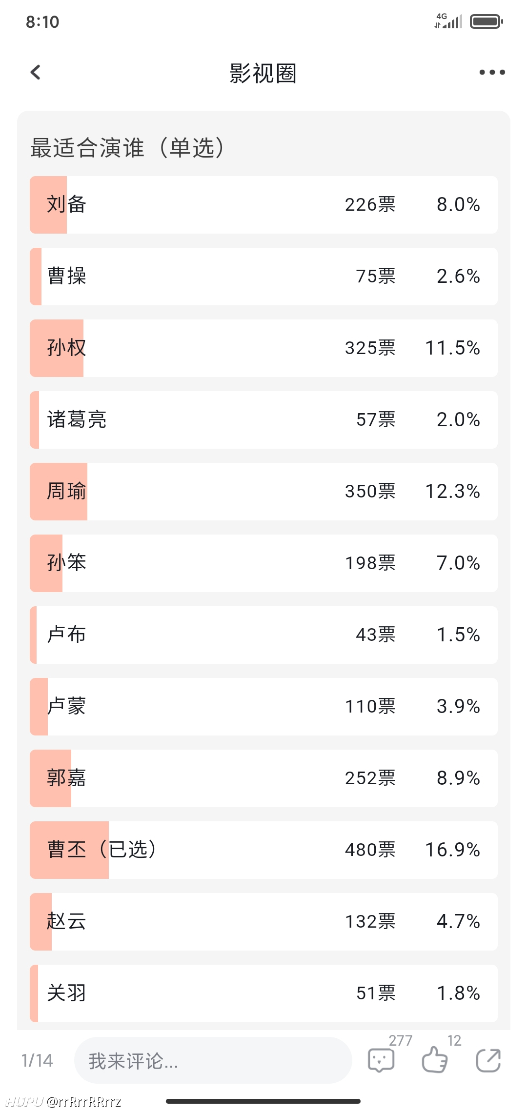Pick the 孙笨 poll option

[263, 563]
